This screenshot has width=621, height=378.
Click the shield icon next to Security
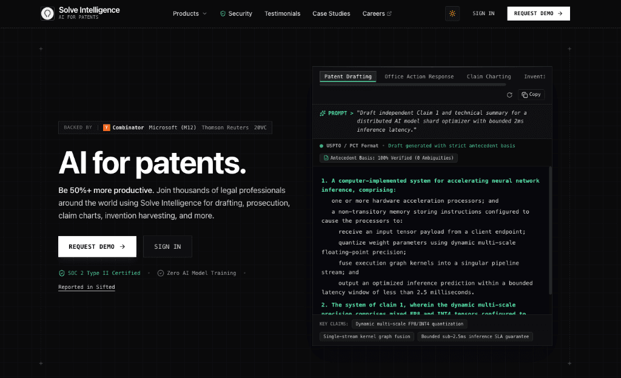click(x=223, y=13)
